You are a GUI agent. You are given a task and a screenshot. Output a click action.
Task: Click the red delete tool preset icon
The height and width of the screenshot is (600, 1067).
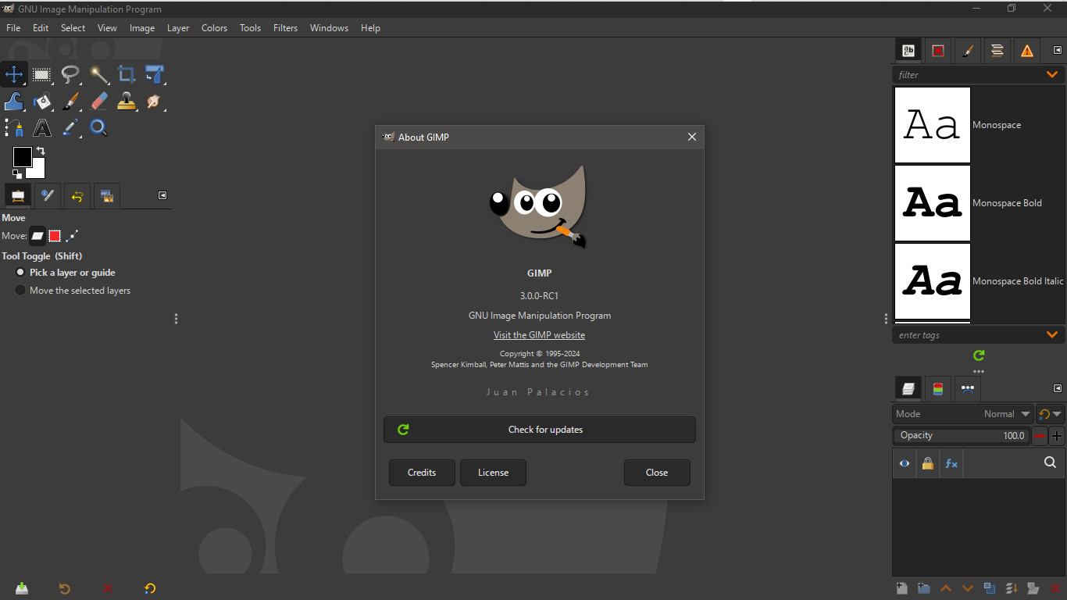click(x=108, y=588)
